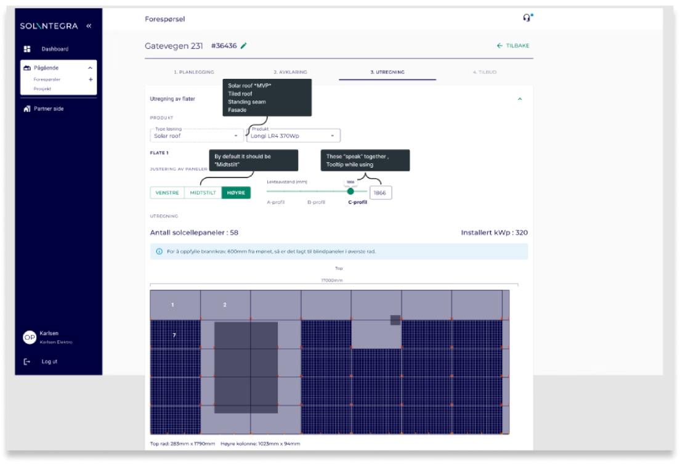Collapse the Utregning av flater section

tap(519, 99)
